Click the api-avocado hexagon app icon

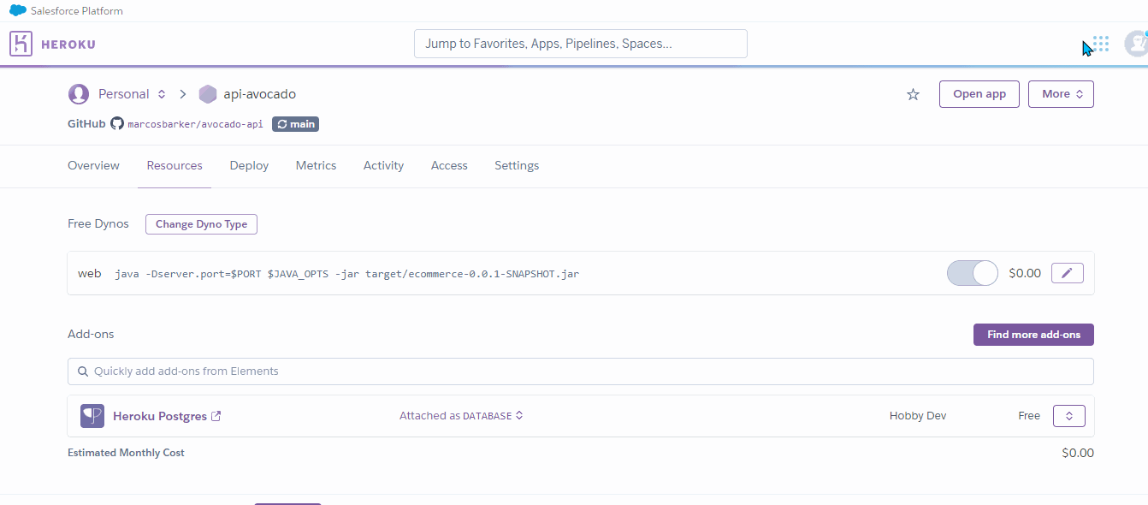(208, 94)
